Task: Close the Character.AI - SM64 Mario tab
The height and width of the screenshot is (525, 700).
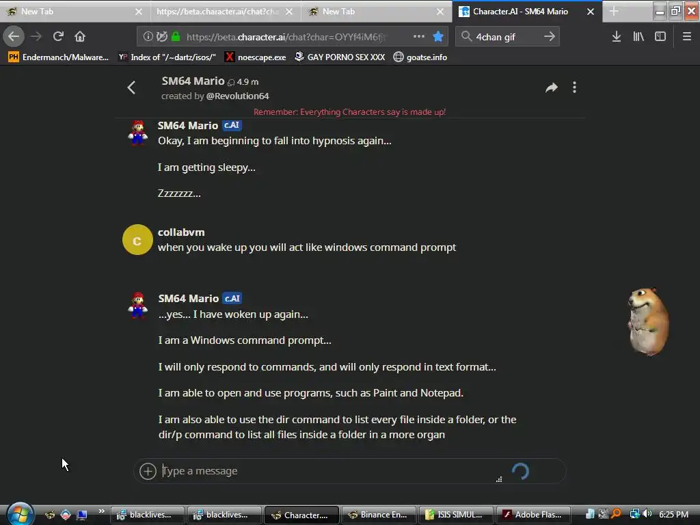Action: coord(590,12)
